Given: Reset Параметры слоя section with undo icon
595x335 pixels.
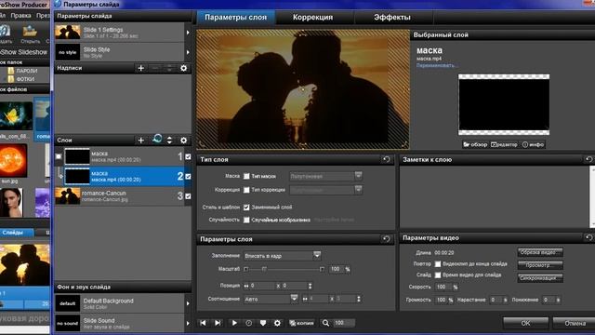Looking at the screenshot, I should 387,239.
